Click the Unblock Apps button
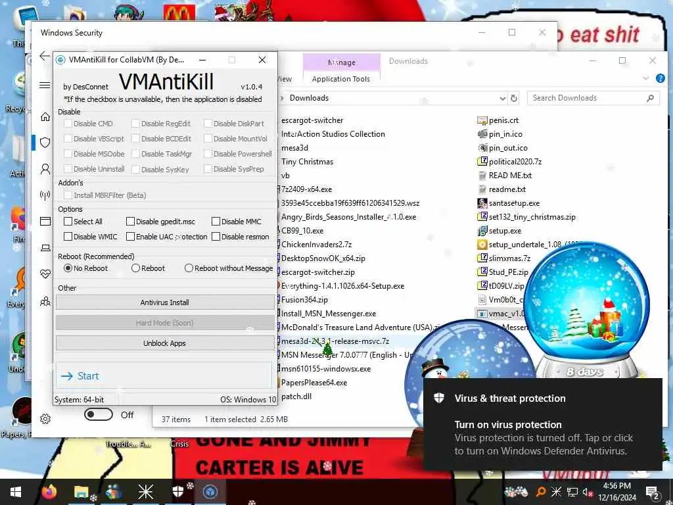 165,343
